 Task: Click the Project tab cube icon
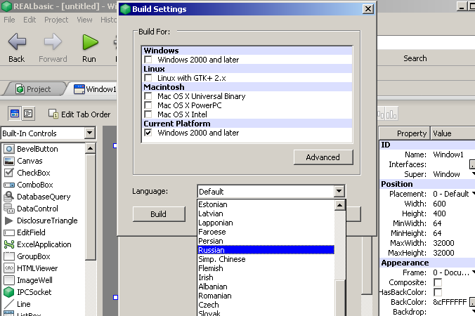tap(20, 89)
